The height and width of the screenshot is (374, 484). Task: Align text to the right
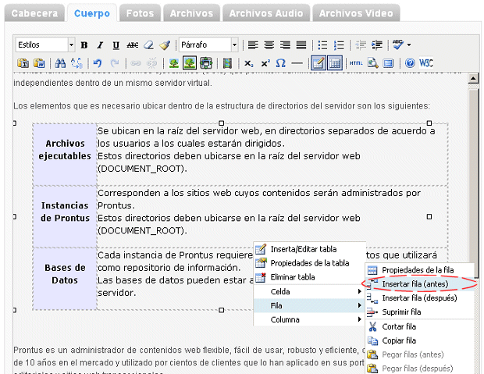point(285,45)
